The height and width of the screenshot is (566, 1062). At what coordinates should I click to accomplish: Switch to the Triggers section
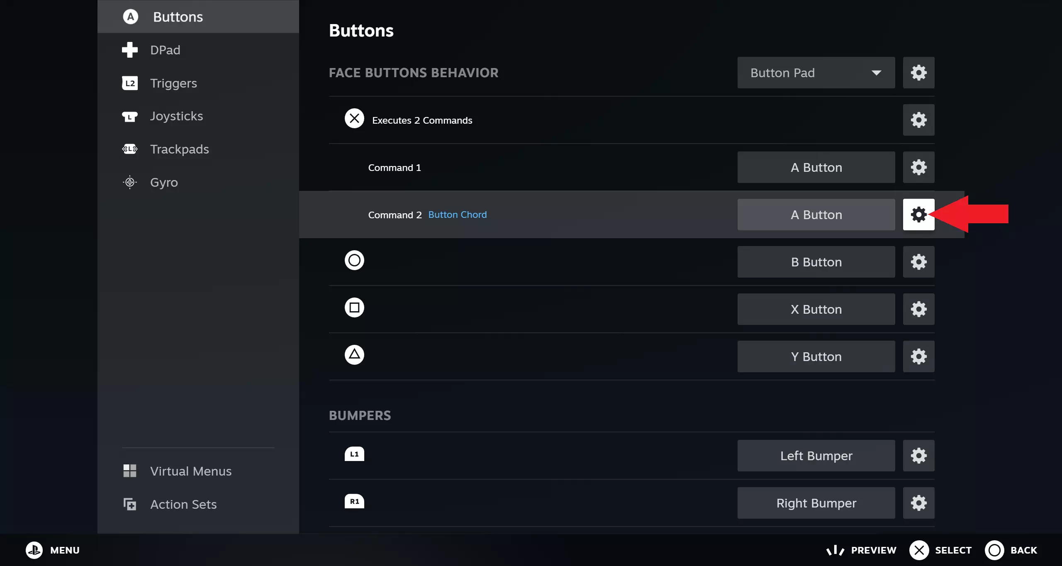click(173, 83)
